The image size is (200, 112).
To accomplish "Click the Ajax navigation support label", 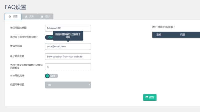I will tap(17, 75).
